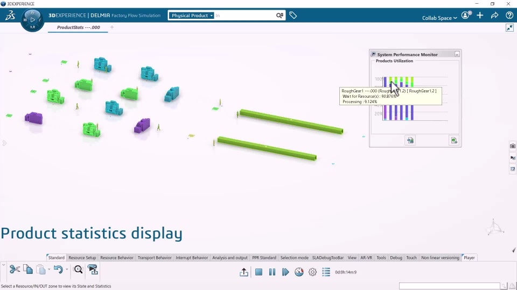517x290 pixels.
Task: Switch to the Resource Behavior tab
Action: [x=117, y=258]
